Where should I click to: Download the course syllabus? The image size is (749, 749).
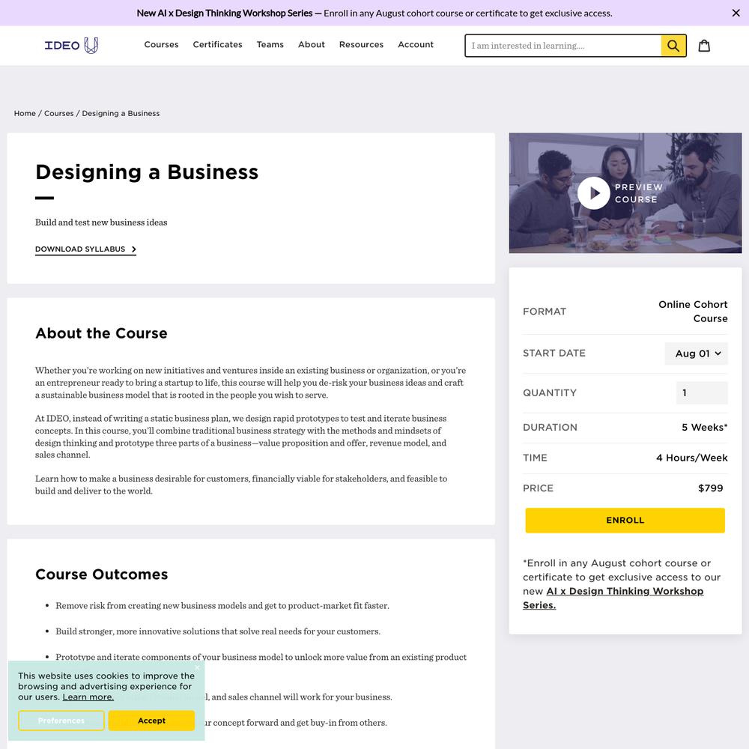click(85, 249)
